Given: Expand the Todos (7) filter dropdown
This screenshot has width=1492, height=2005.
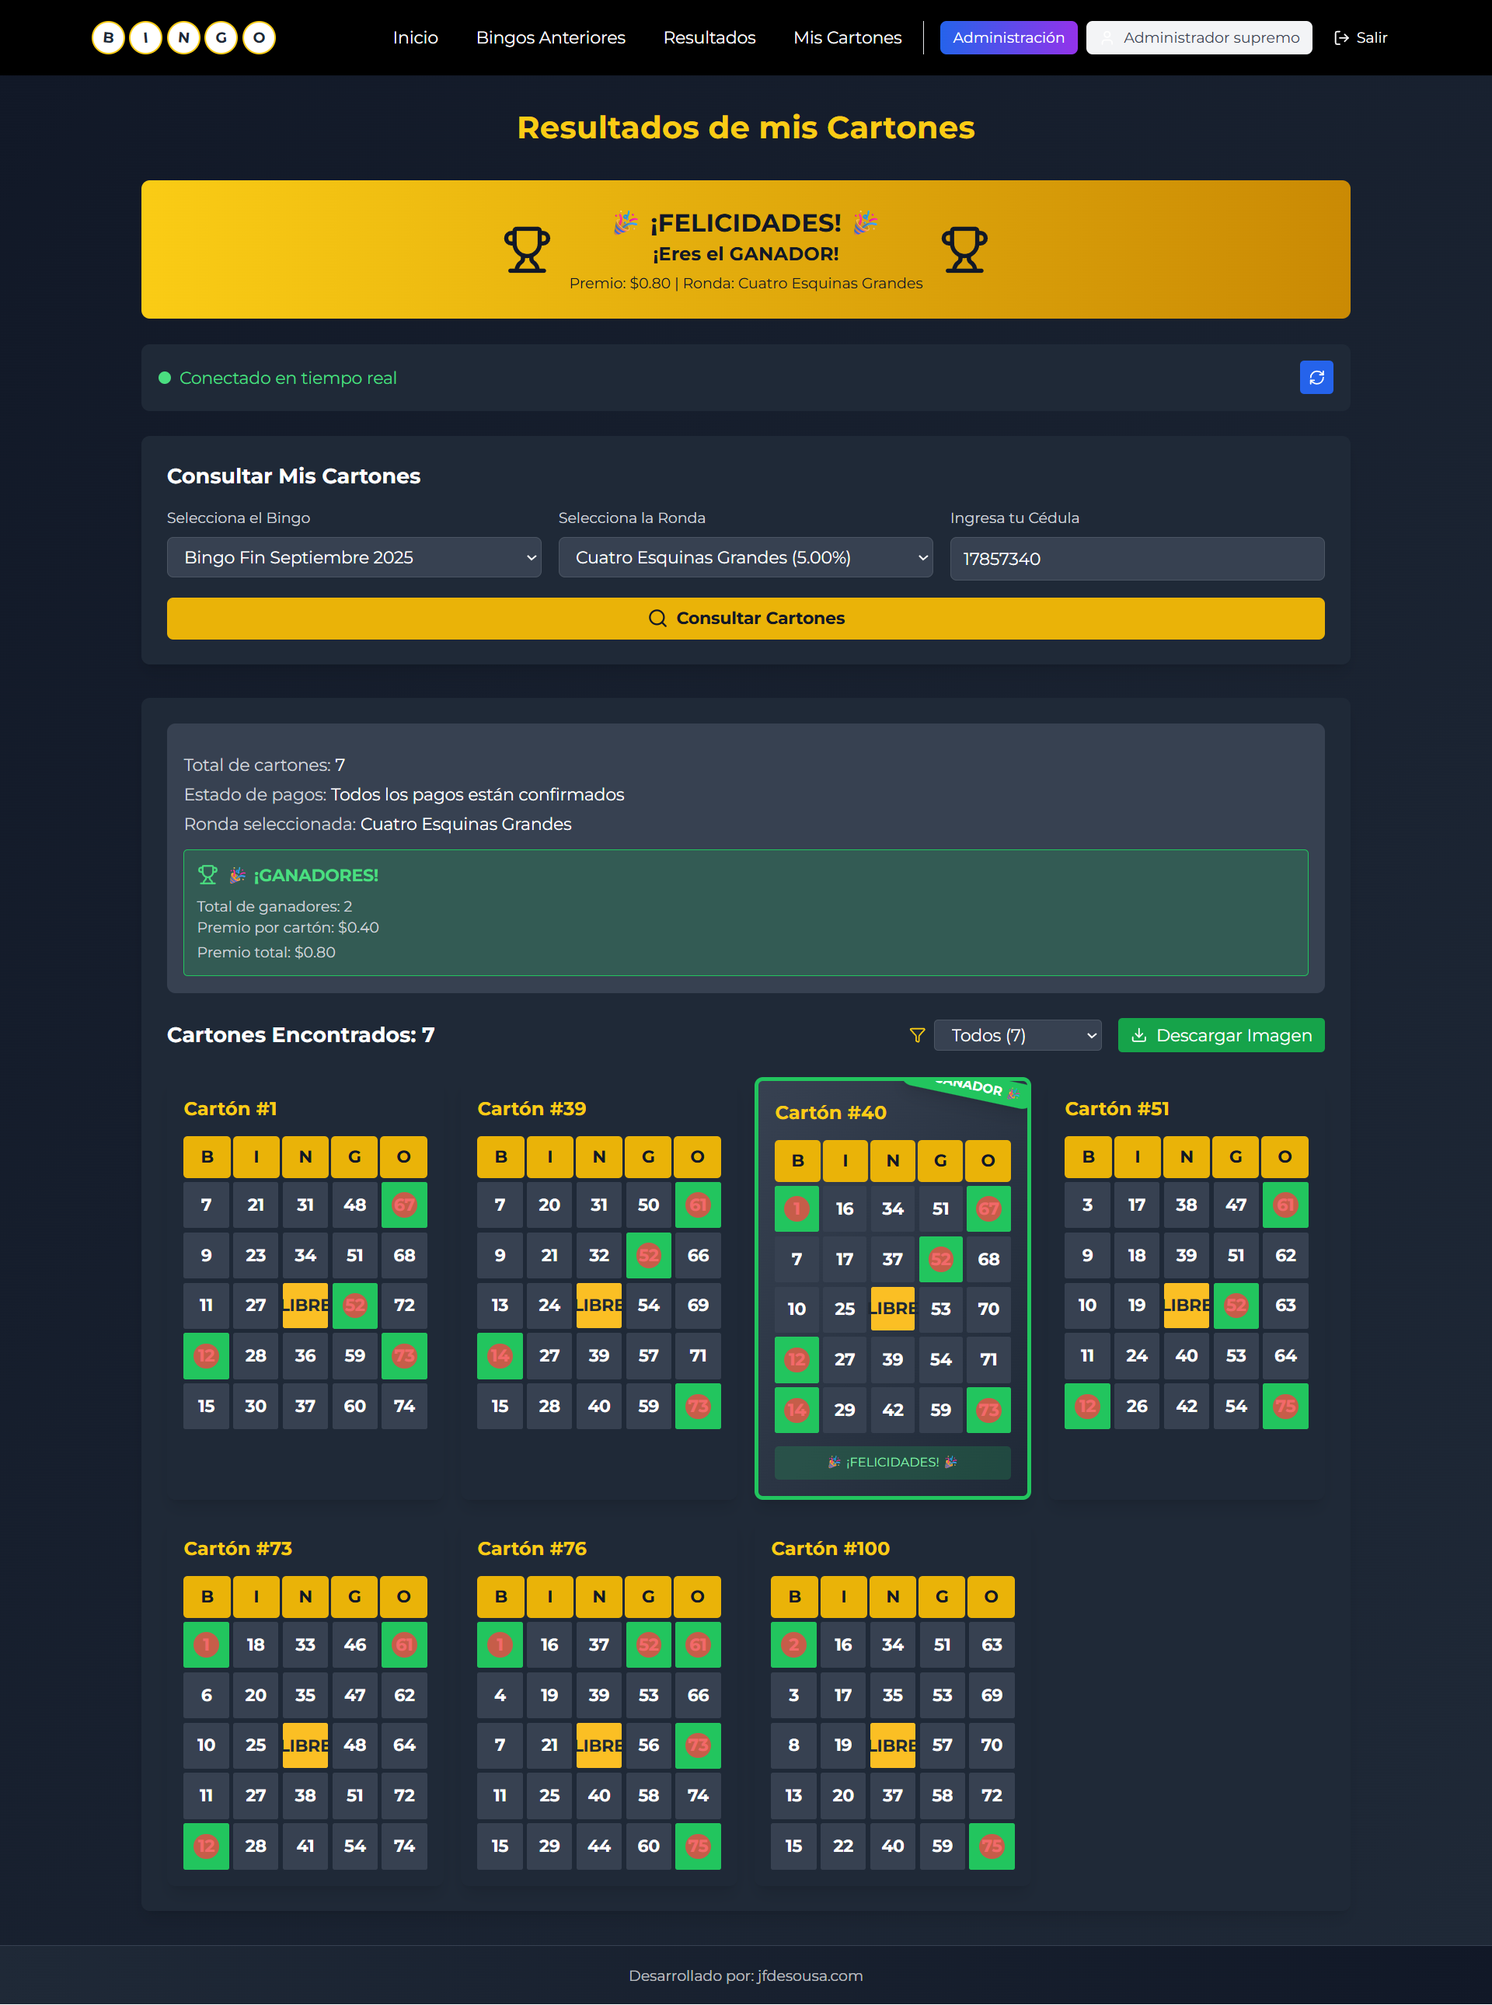Looking at the screenshot, I should (x=1017, y=1035).
